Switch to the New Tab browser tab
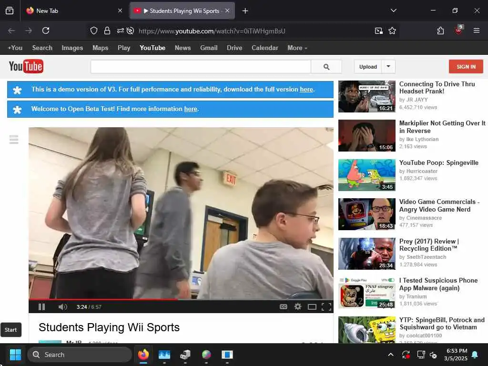Screen dimensions: 488x366 (x=74, y=10)
